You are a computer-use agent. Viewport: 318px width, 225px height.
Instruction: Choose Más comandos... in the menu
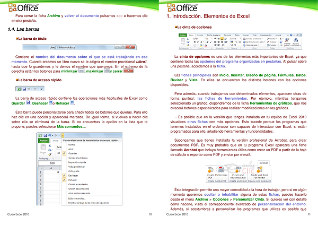point(77,198)
